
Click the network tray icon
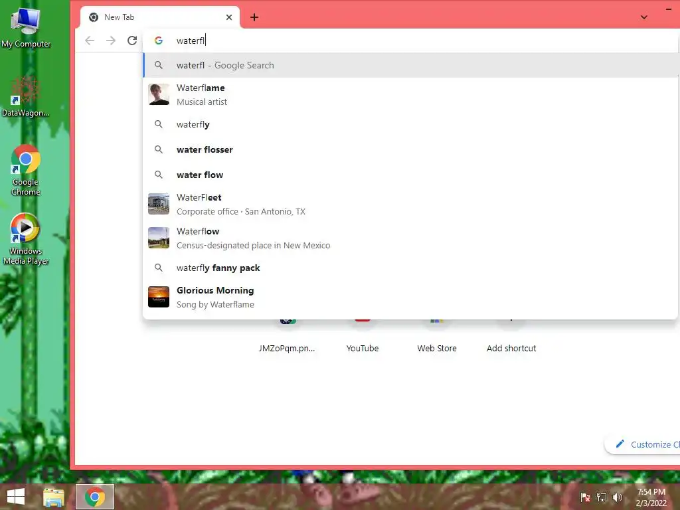click(x=602, y=497)
